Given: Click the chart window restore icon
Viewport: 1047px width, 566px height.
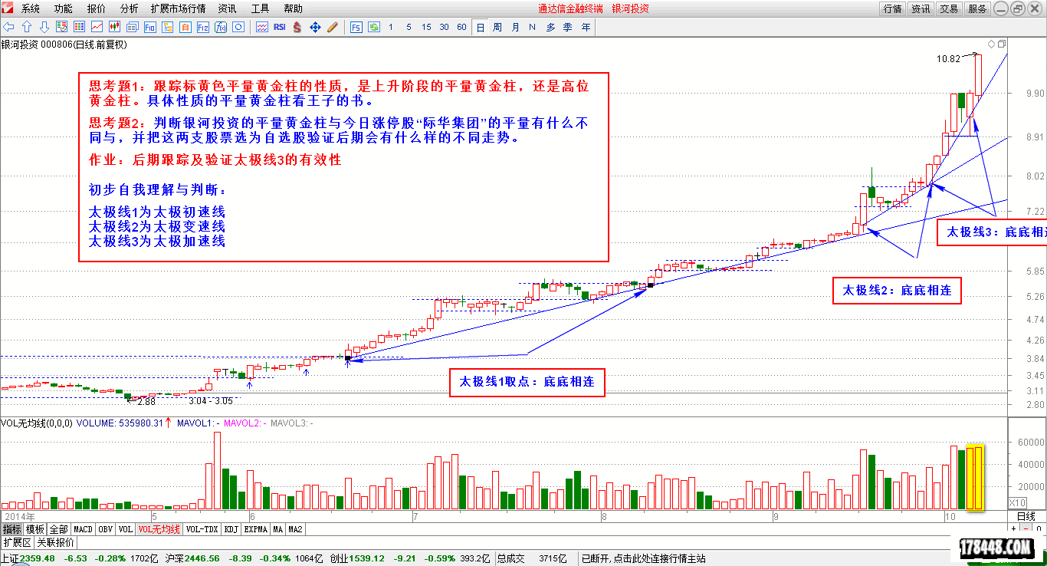Looking at the screenshot, I should coord(1001,44).
